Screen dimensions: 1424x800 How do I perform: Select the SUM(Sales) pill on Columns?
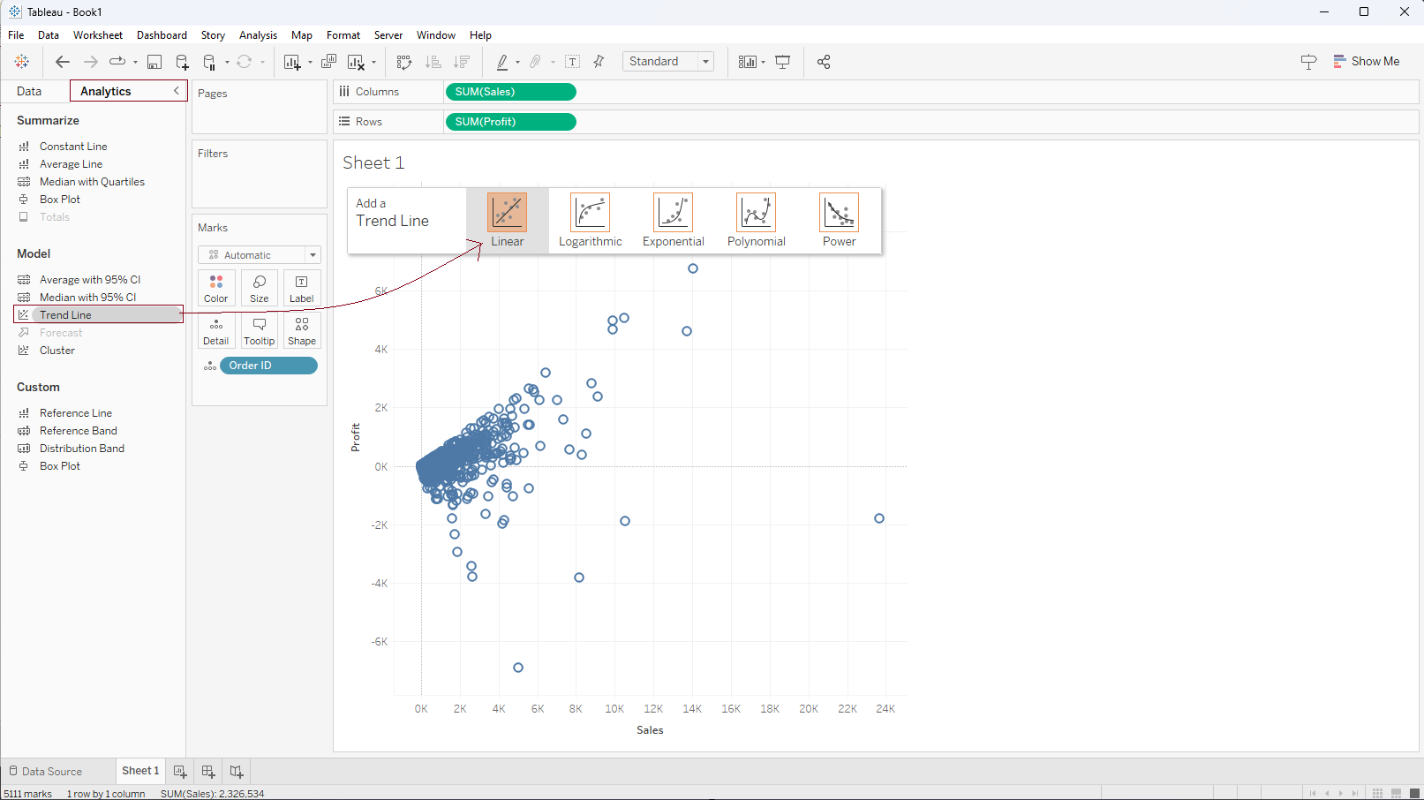click(511, 92)
